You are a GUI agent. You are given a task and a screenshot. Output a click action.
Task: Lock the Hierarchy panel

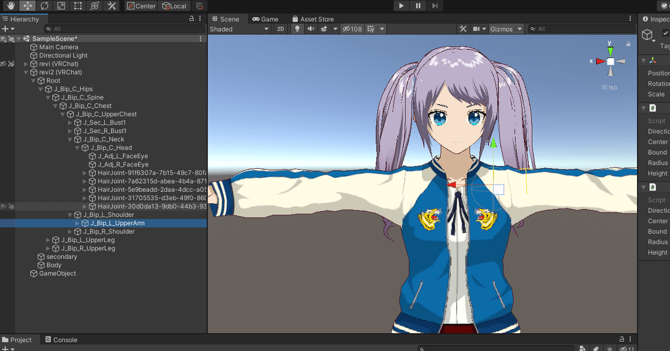pos(192,19)
